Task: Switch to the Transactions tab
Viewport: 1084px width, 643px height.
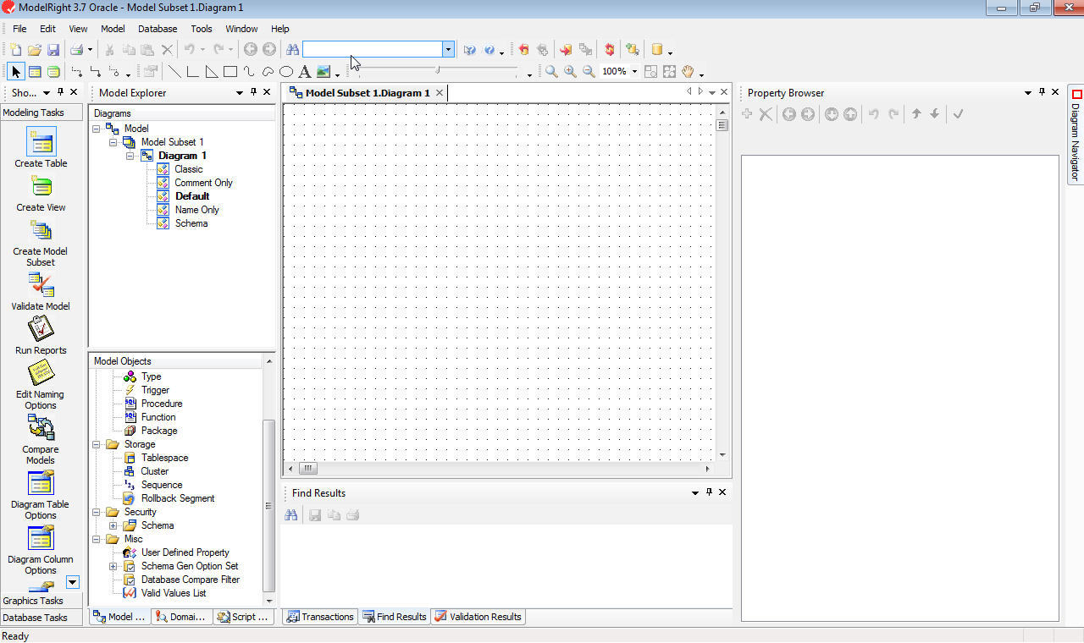Action: click(x=319, y=617)
